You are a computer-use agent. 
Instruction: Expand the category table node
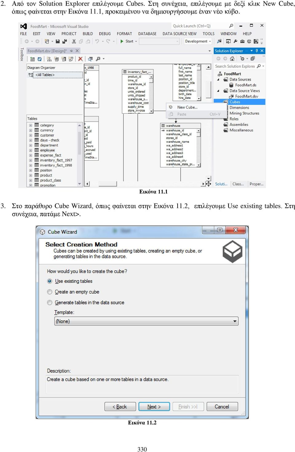[x=31, y=125]
